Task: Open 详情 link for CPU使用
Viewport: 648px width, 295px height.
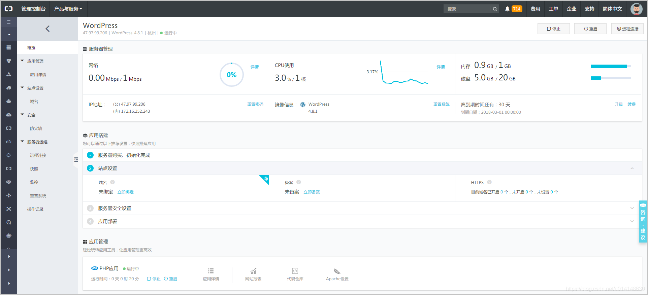Action: click(441, 67)
